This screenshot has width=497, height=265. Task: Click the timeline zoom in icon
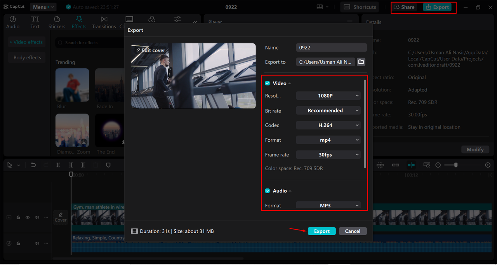(488, 165)
